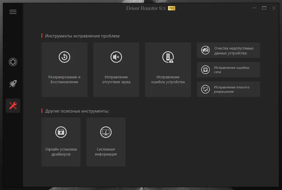
Task: Click the offline driver install box icon
Action: pyautogui.click(x=61, y=132)
